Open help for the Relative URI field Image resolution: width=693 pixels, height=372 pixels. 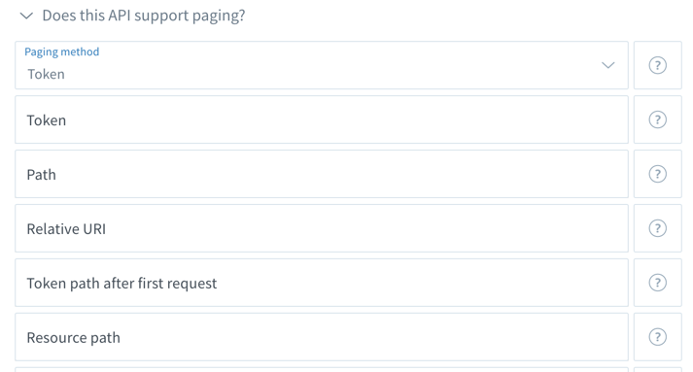click(x=658, y=228)
